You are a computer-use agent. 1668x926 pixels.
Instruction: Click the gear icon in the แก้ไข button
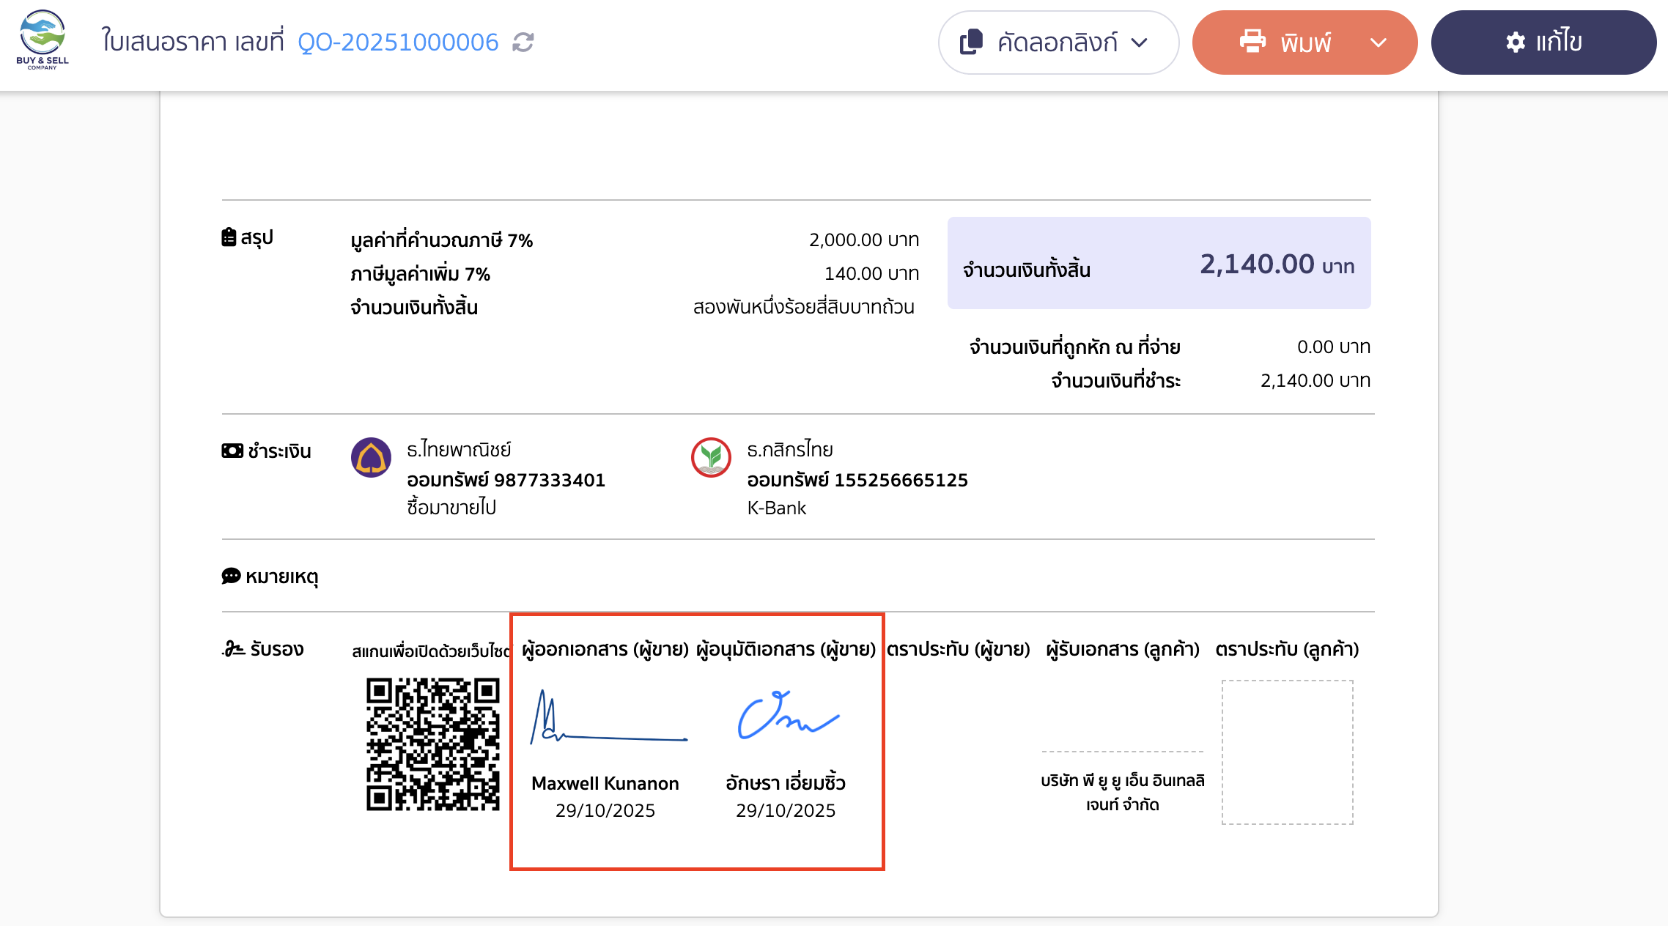pyautogui.click(x=1515, y=42)
